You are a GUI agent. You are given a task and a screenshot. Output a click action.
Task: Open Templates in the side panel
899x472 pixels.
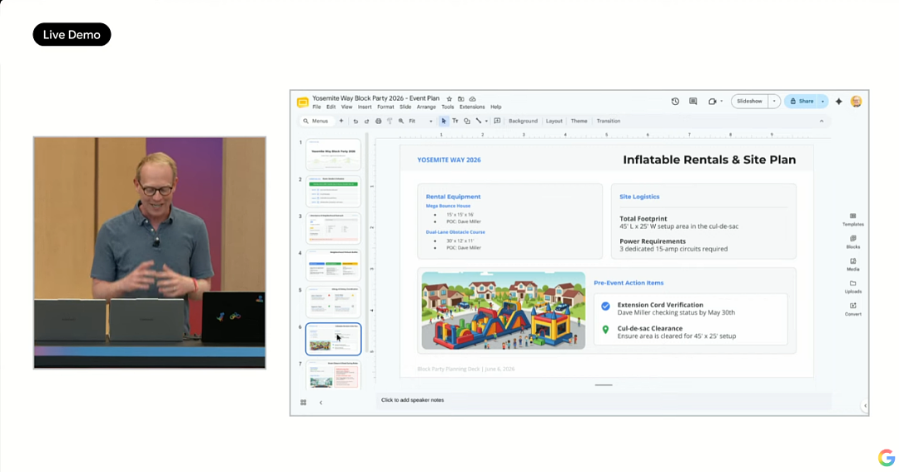(x=853, y=220)
